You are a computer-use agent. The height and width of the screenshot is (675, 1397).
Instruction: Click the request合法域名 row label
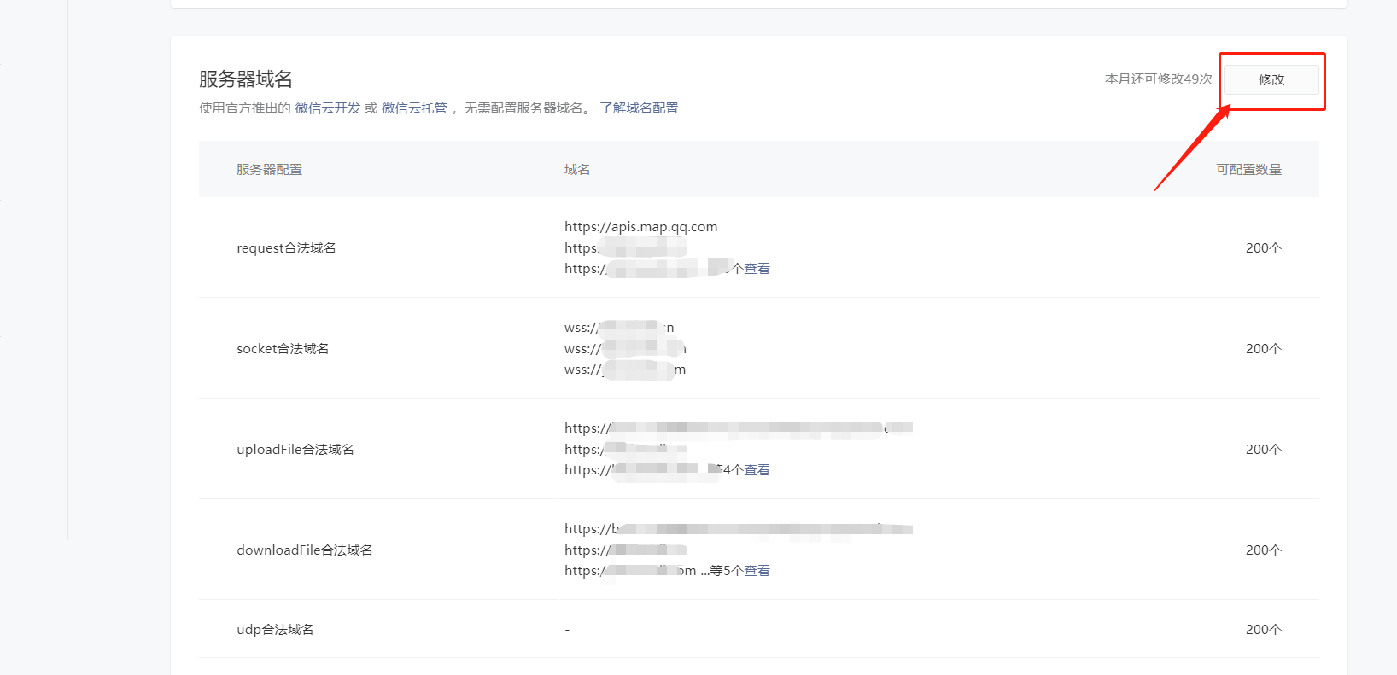[x=286, y=248]
